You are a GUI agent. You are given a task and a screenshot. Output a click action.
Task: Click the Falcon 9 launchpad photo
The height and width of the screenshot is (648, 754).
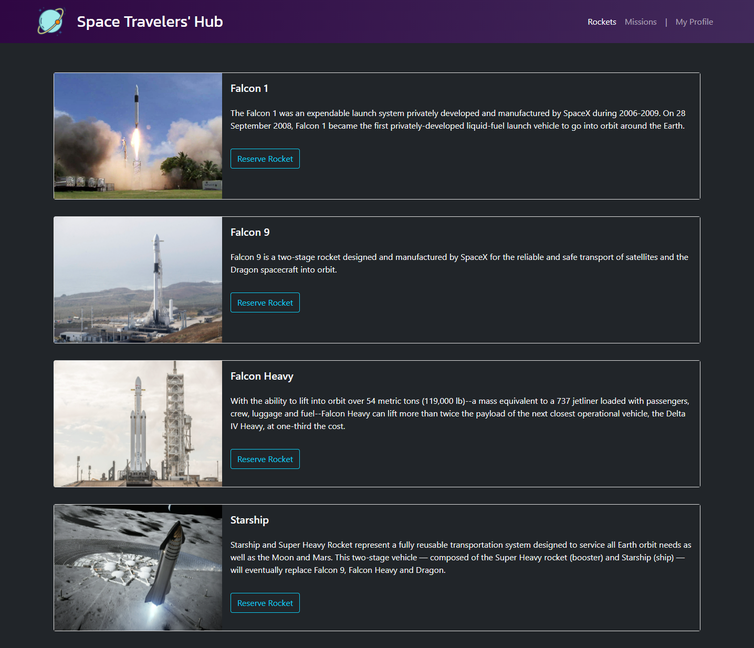coord(138,280)
